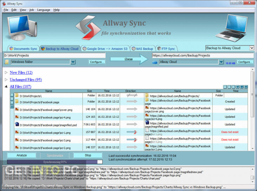Click the single up-arrow navigation icon above table
Image resolution: width=257 pixels, height=191 pixels.
tap(233, 87)
